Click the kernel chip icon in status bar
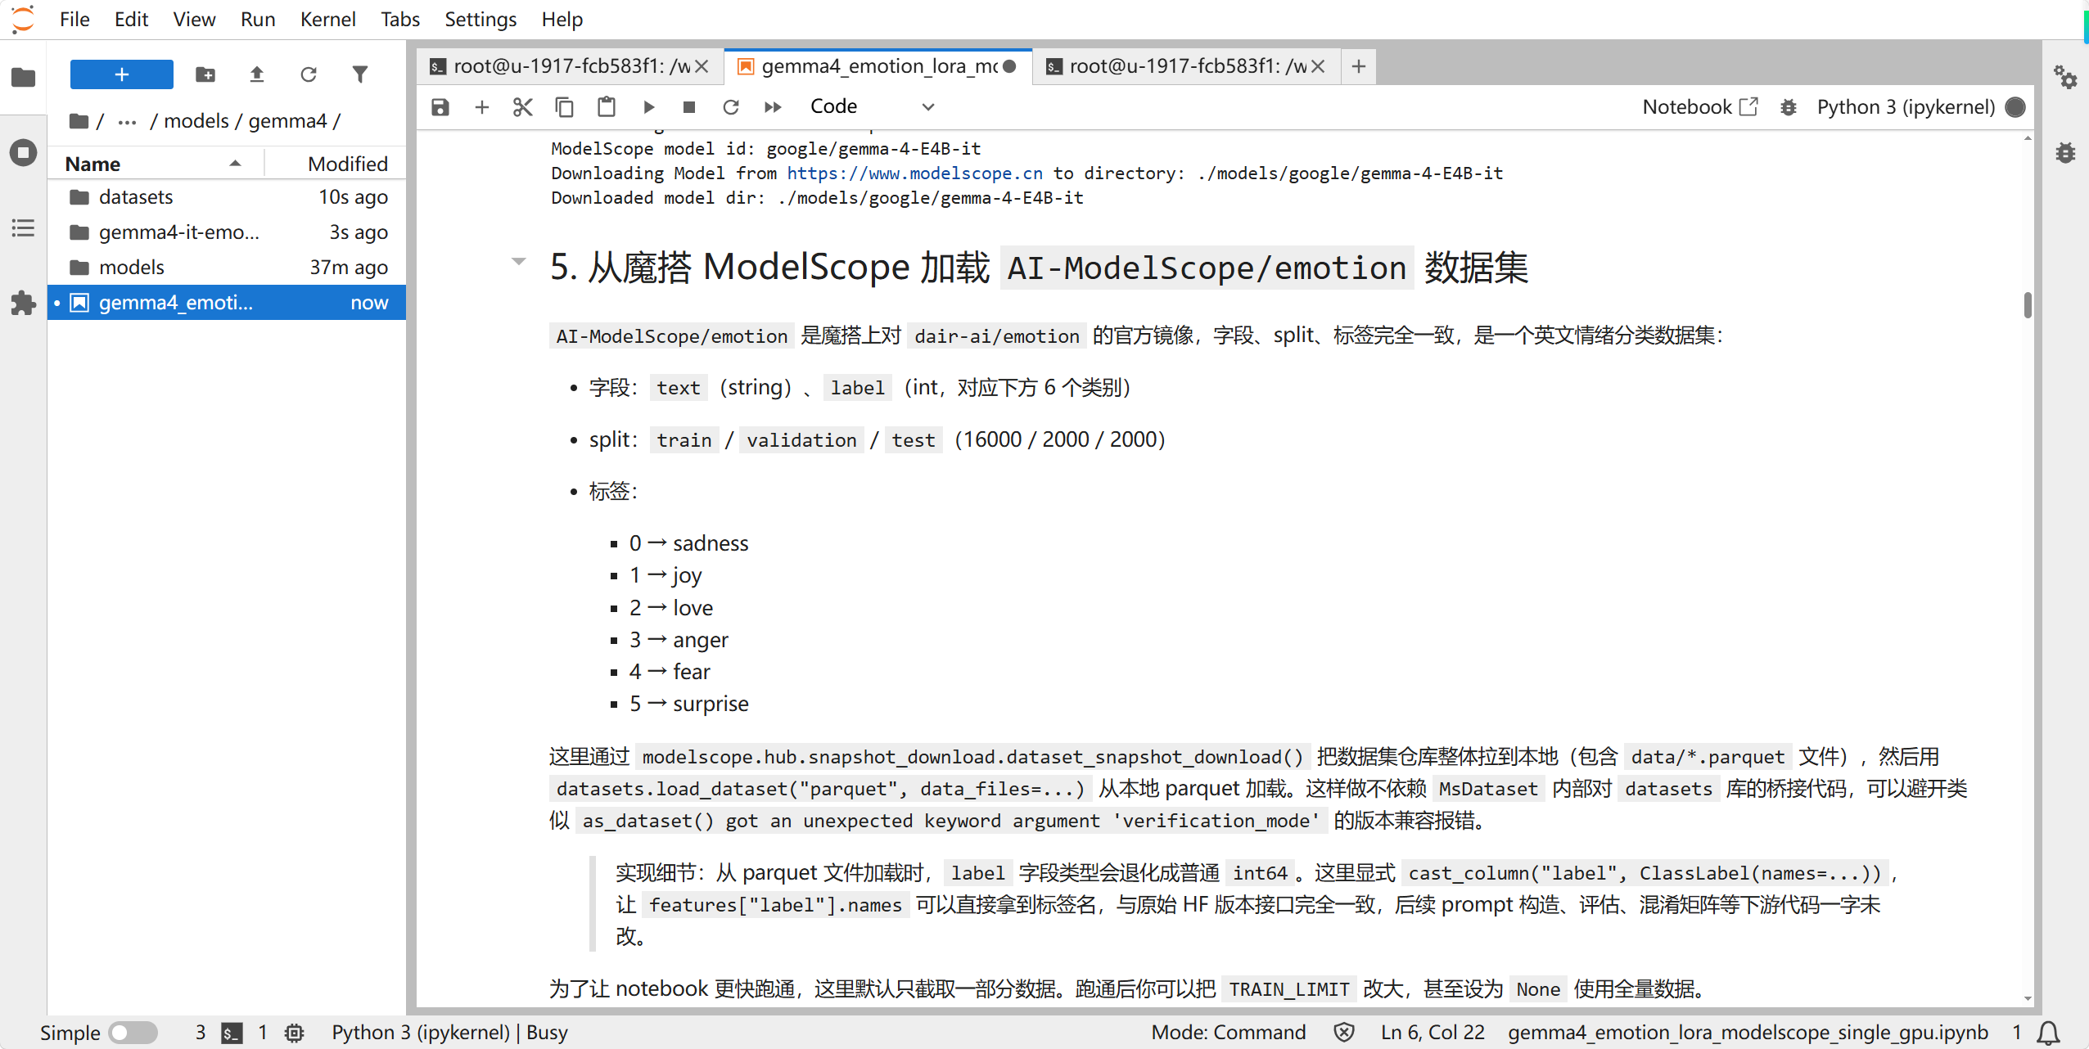This screenshot has width=2089, height=1049. [x=294, y=1033]
